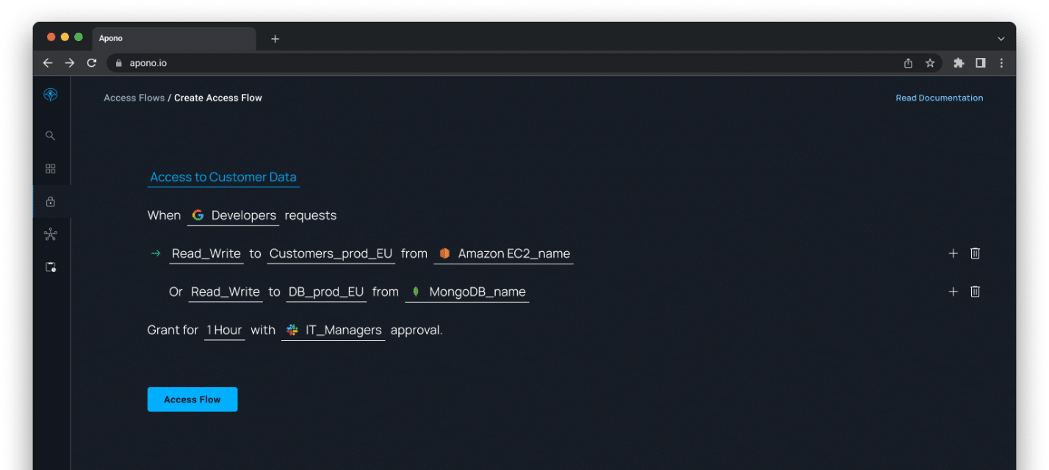
Task: Share the page via browser share icon
Action: point(909,63)
